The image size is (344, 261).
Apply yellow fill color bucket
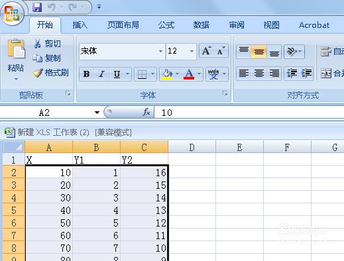pyautogui.click(x=167, y=74)
